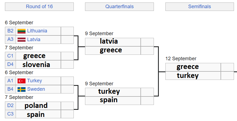
Task: Click the poland prediction cell
Action: [38, 106]
